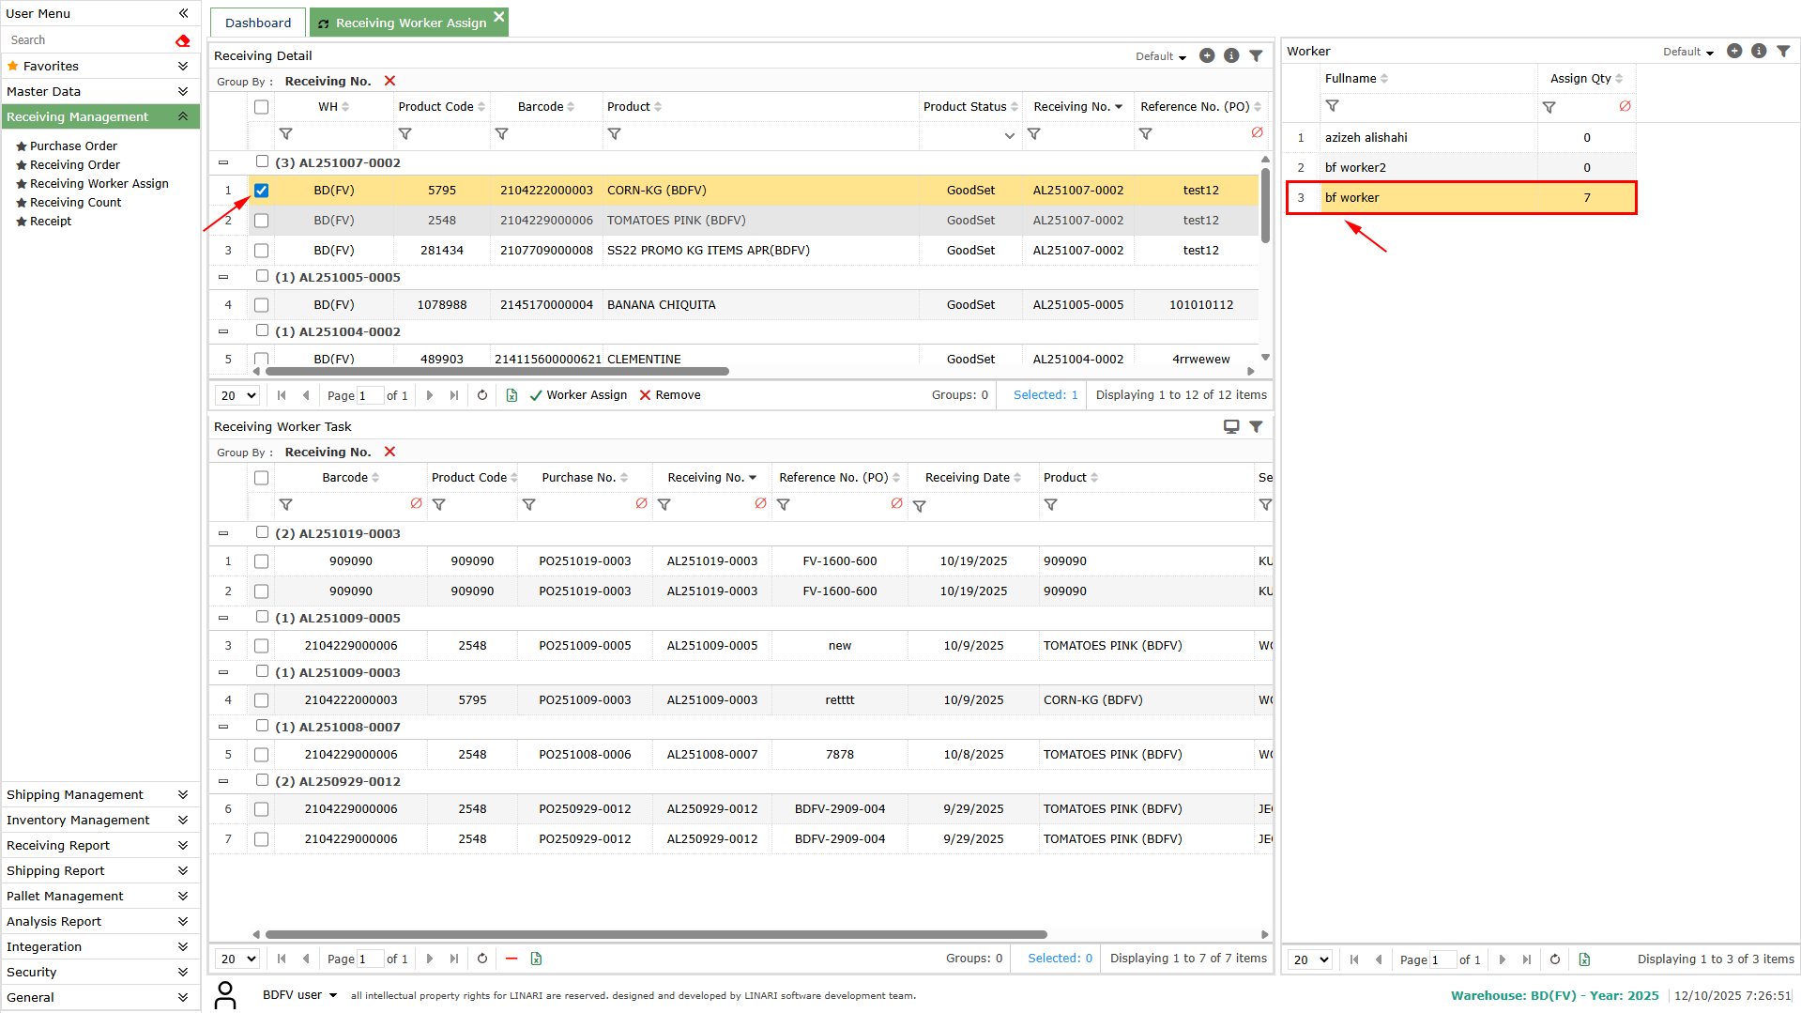The image size is (1801, 1013).
Task: Export Receiving Detail grid to Excel
Action: 511,395
